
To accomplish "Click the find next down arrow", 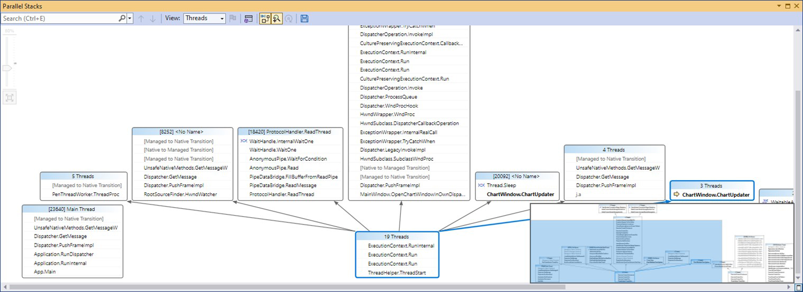I will pyautogui.click(x=153, y=18).
